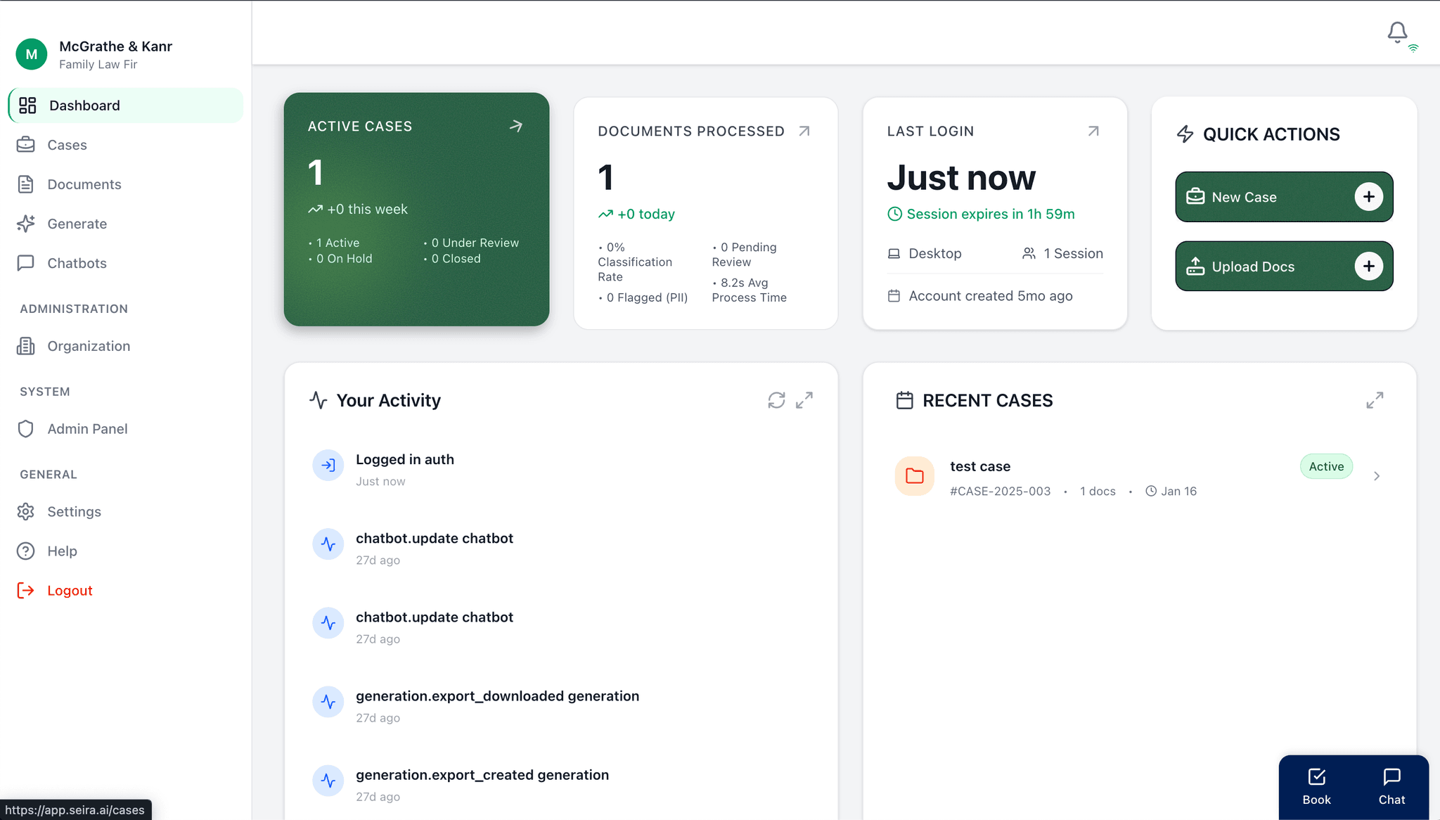Expand the Recent Cases panel
This screenshot has width=1440, height=820.
click(1375, 400)
